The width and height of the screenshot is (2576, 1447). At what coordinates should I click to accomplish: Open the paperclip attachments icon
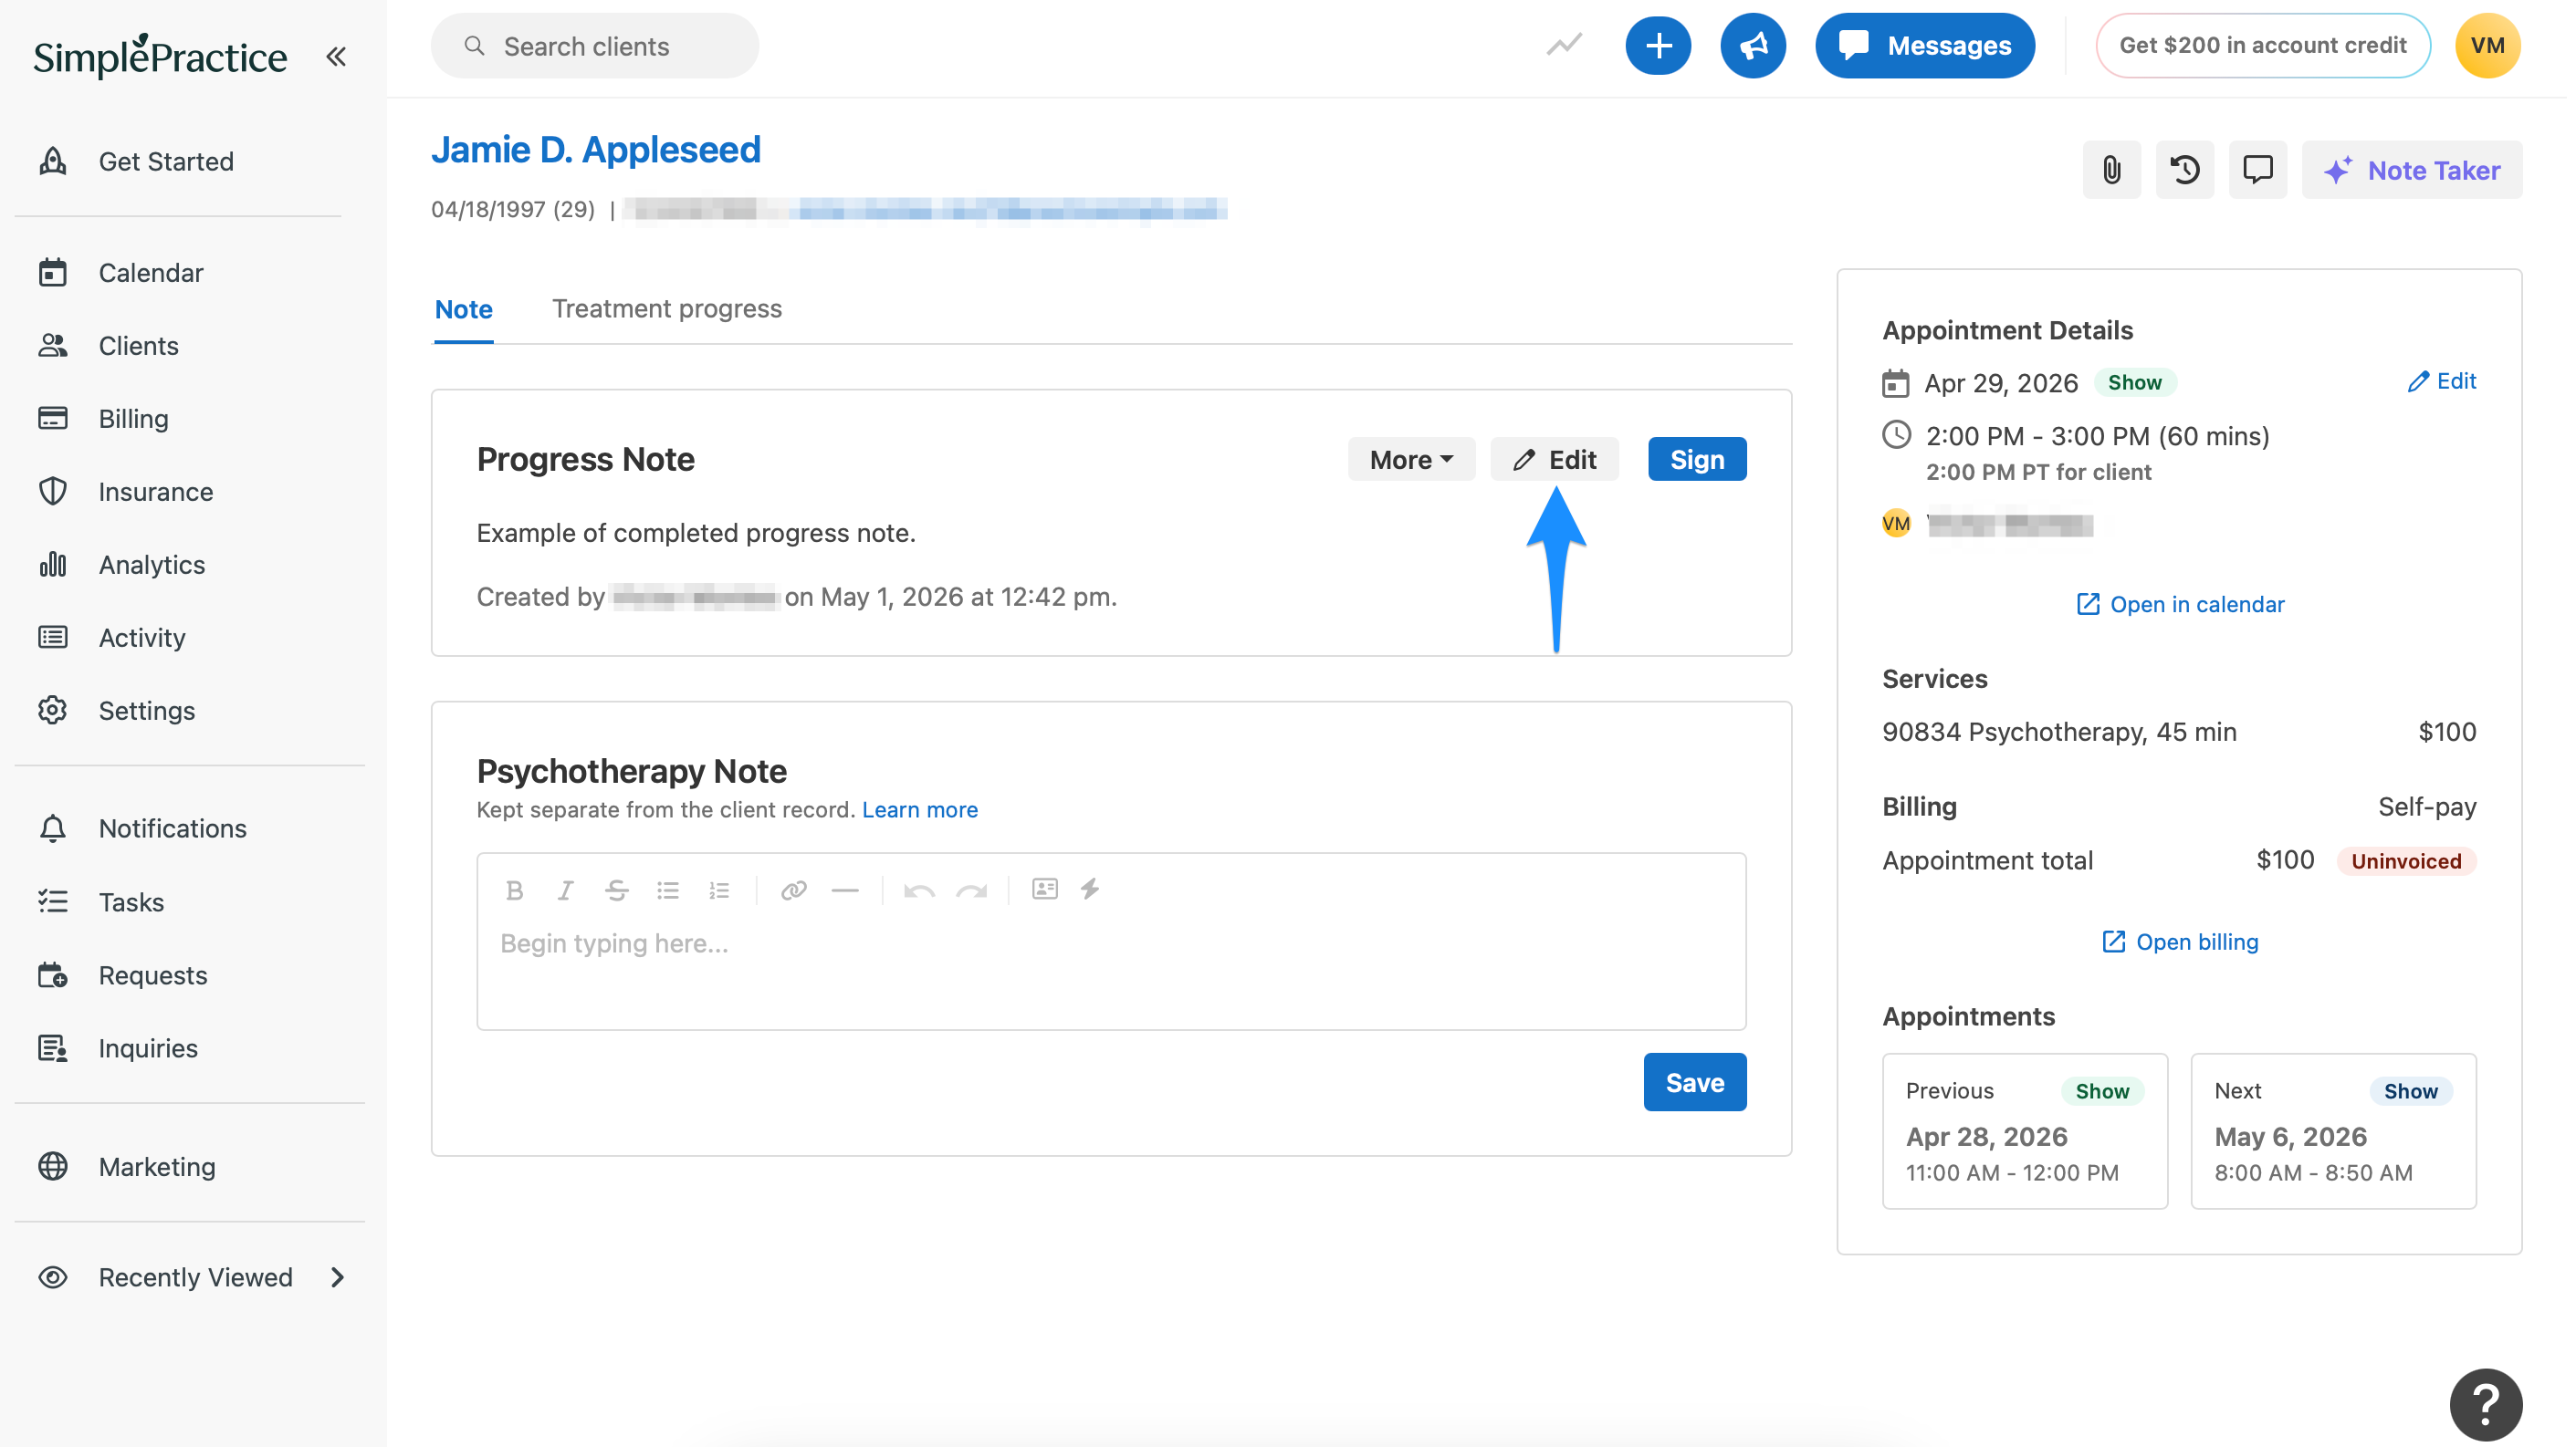tap(2111, 170)
